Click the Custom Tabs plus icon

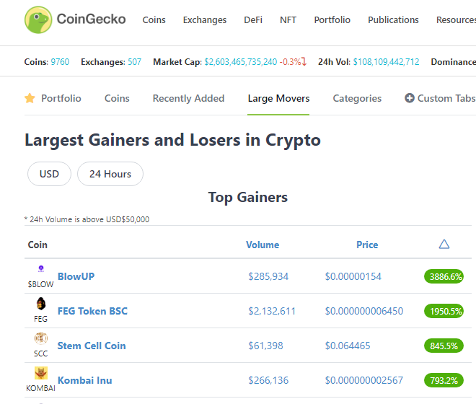click(410, 98)
